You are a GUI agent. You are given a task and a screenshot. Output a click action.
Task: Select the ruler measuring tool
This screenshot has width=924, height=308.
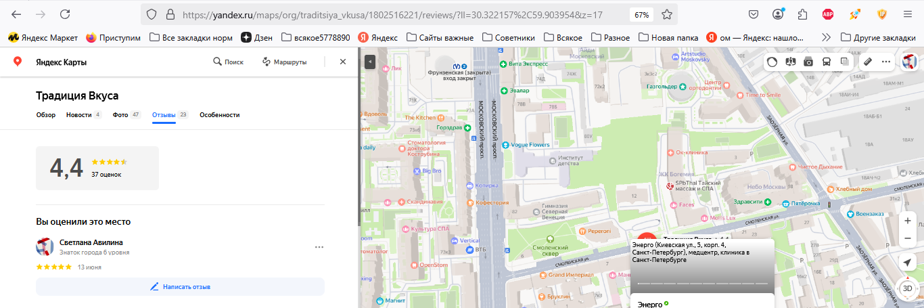tap(869, 62)
